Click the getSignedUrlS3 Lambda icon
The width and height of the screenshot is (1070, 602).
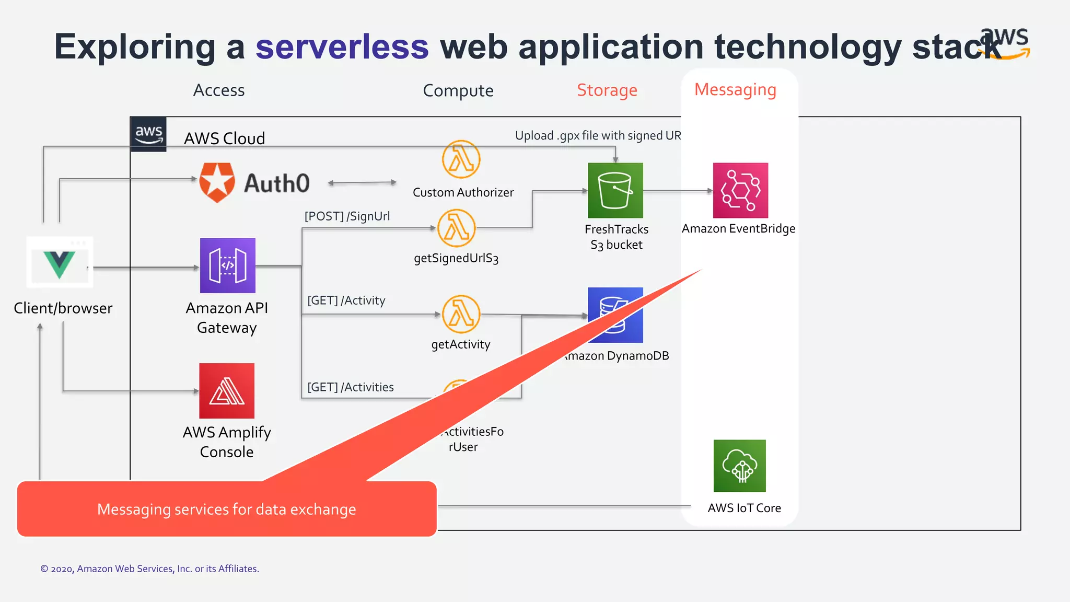[456, 228]
